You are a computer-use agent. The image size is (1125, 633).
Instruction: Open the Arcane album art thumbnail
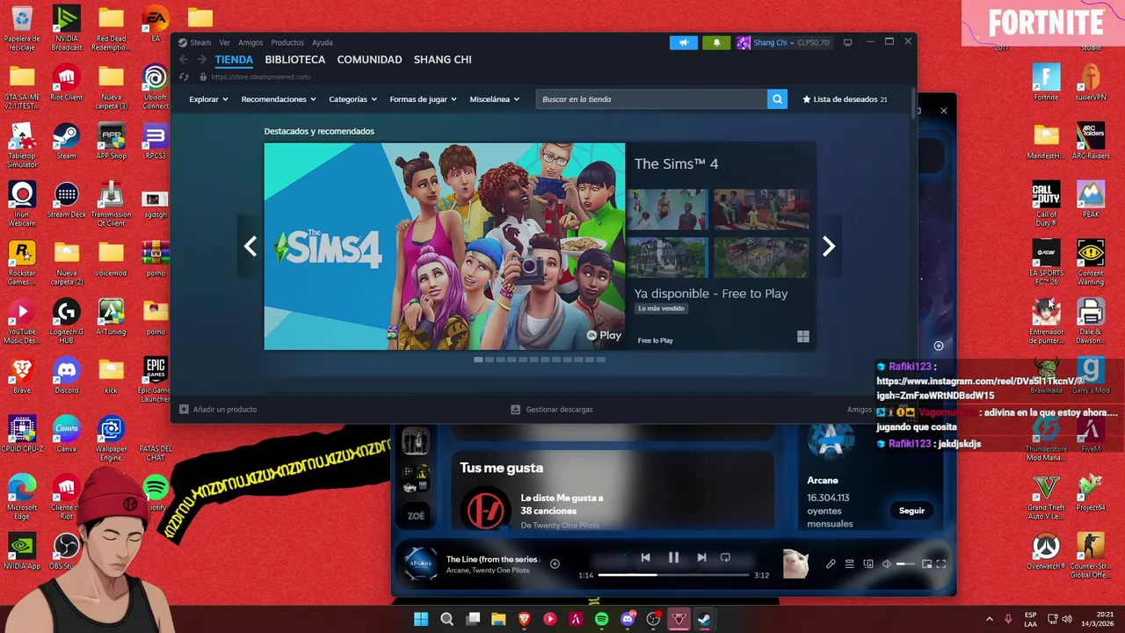(420, 564)
